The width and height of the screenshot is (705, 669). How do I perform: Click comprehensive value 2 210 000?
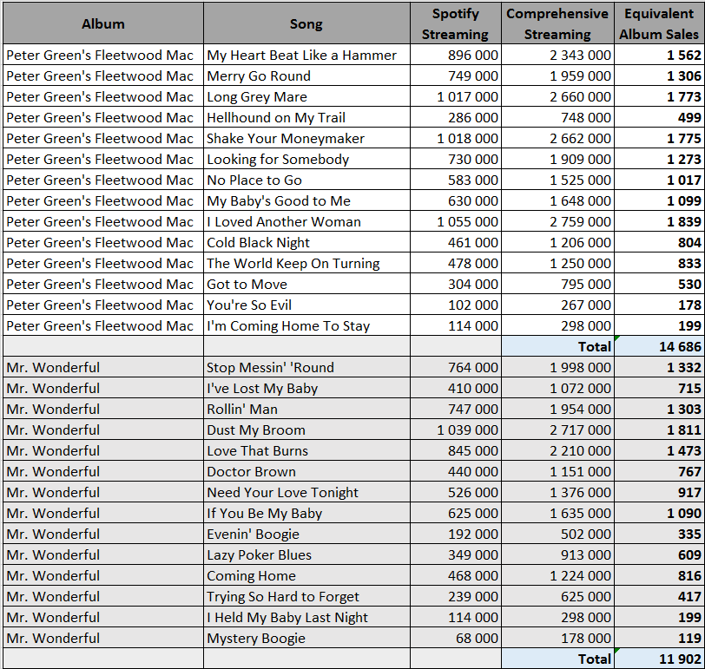tap(557, 450)
